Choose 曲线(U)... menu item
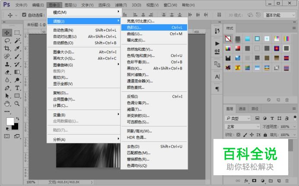Screen dimensions: 299x186 point(154,34)
